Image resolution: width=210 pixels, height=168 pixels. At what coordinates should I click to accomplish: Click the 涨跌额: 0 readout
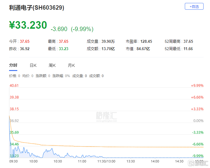point(43,76)
